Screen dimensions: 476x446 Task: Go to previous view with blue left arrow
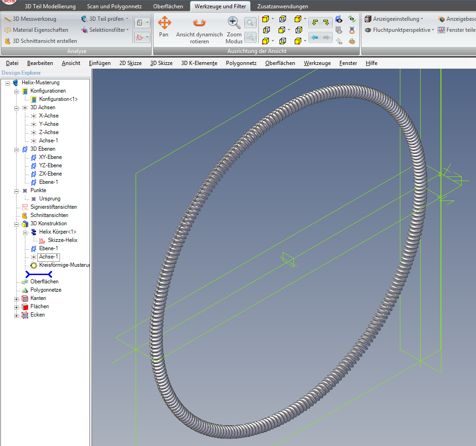point(315,37)
